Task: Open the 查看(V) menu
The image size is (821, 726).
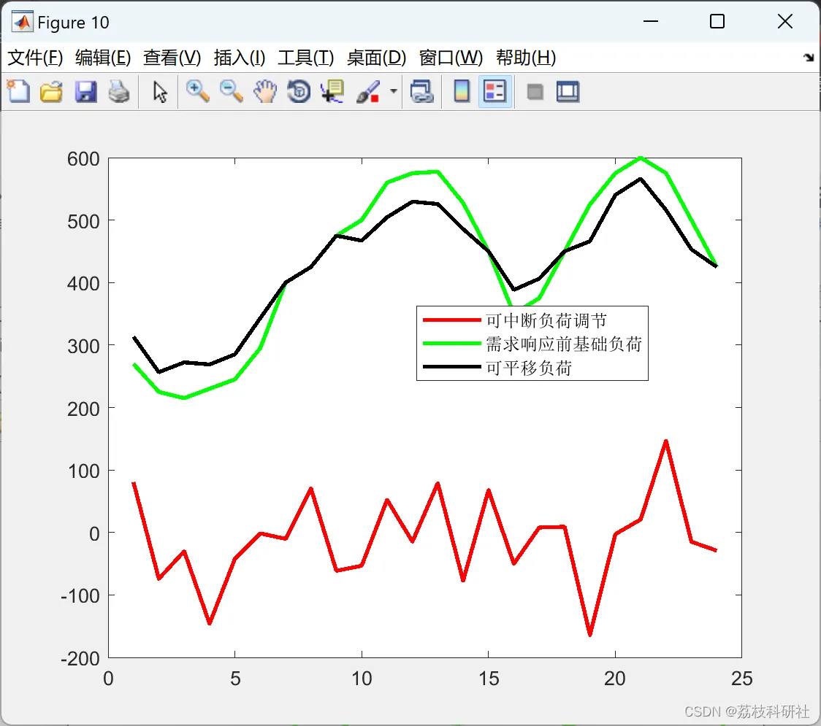Action: pyautogui.click(x=172, y=58)
